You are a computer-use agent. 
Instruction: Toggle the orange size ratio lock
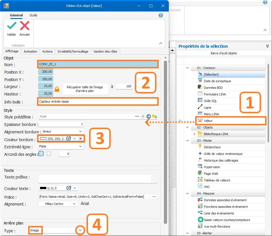pos(57,89)
